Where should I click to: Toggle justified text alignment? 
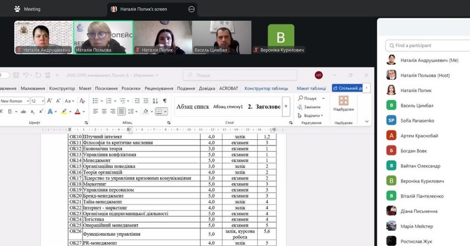coord(122,111)
